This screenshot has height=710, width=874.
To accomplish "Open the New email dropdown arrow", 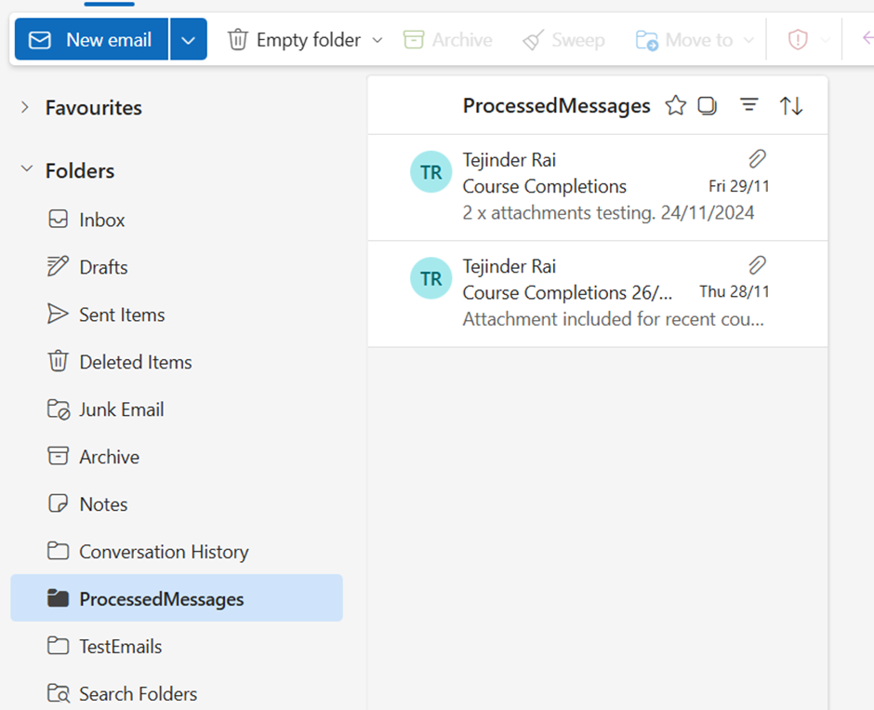I will coord(189,40).
